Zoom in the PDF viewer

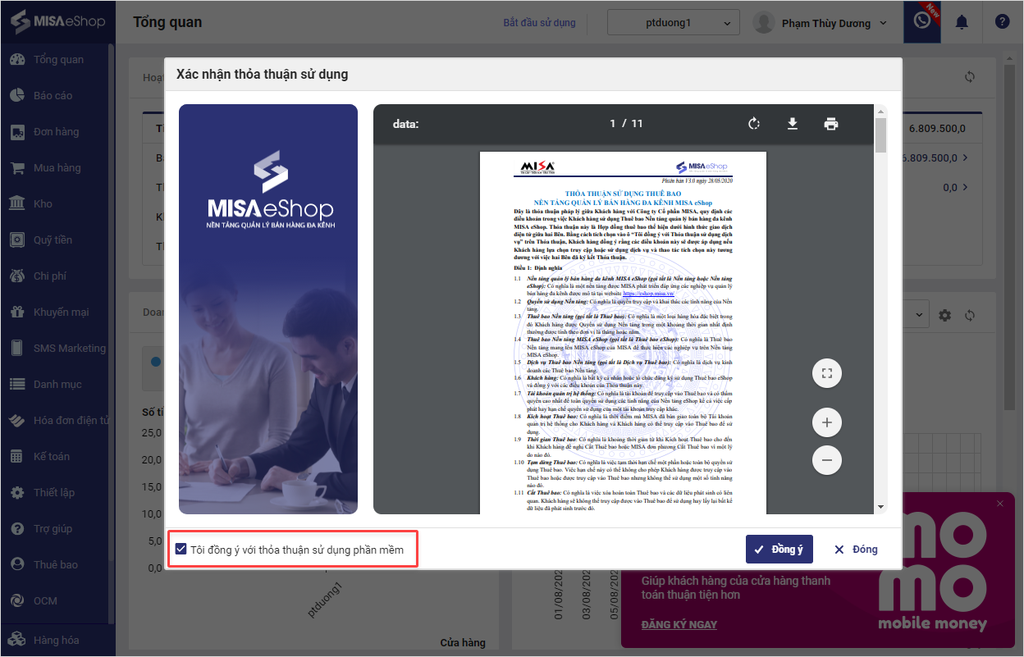827,423
